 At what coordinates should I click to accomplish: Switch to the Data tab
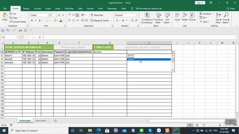pos(80,9)
